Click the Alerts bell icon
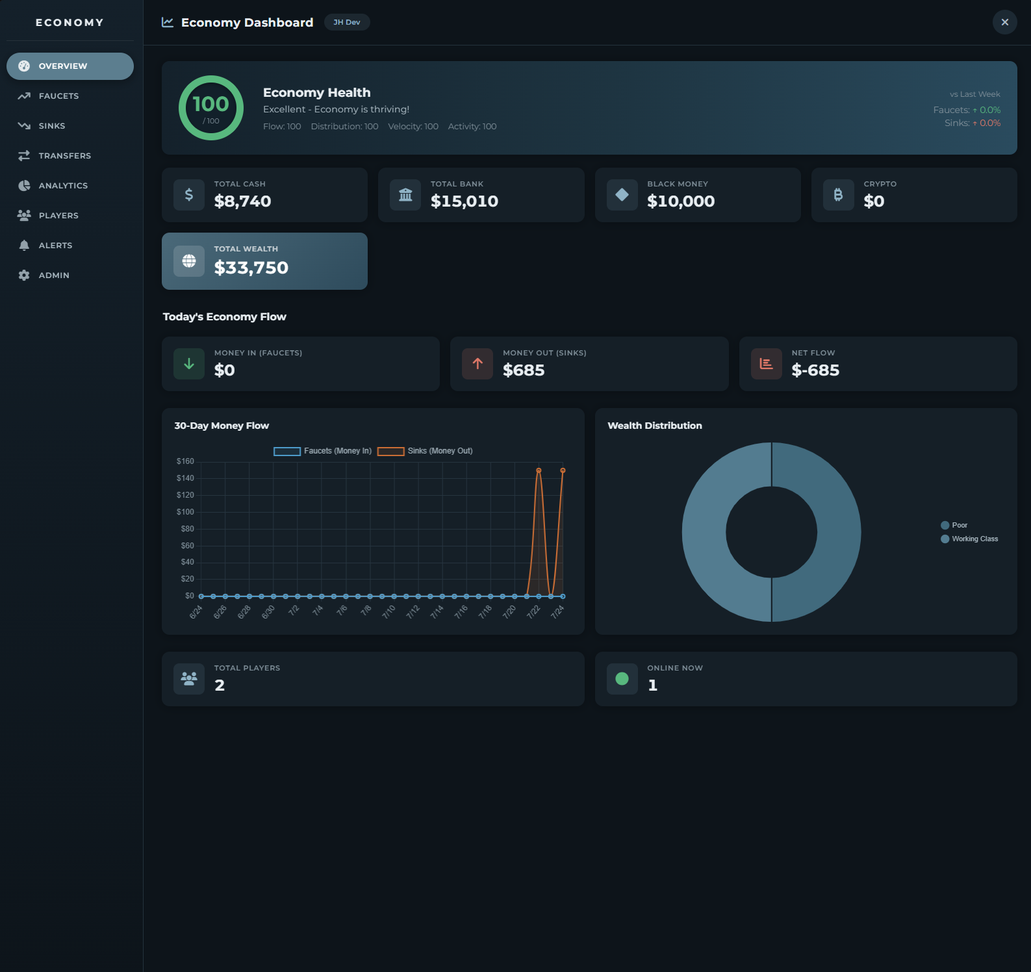Screen dimensions: 1031x972 [24, 246]
